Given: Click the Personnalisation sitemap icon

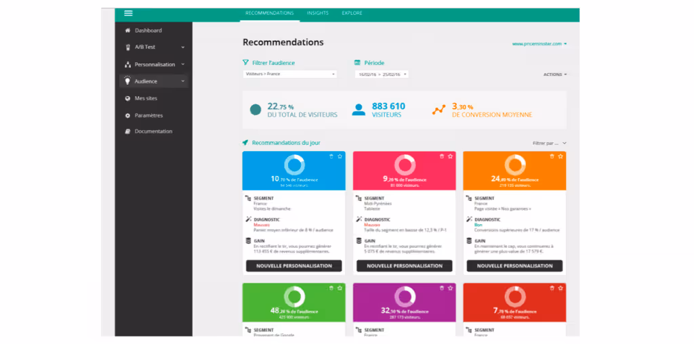Looking at the screenshot, I should pyautogui.click(x=128, y=64).
